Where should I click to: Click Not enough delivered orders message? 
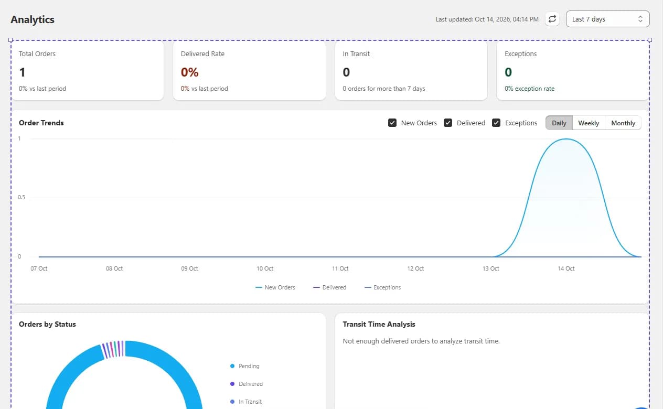(421, 341)
